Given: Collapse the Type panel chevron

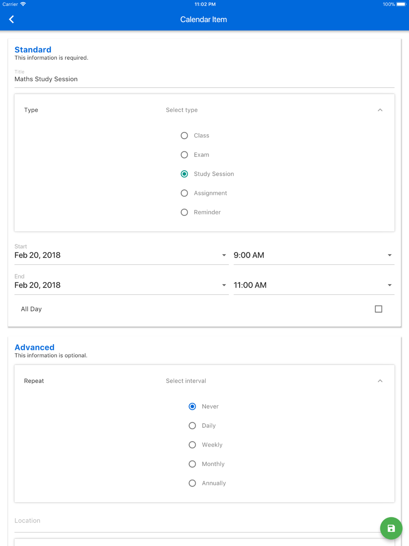Looking at the screenshot, I should 380,110.
